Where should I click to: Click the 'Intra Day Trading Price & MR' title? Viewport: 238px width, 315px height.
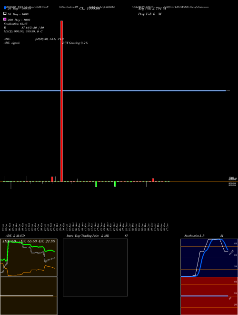[x=88, y=236]
